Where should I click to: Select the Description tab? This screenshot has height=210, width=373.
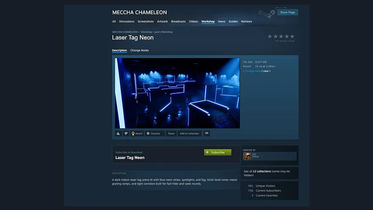click(120, 50)
